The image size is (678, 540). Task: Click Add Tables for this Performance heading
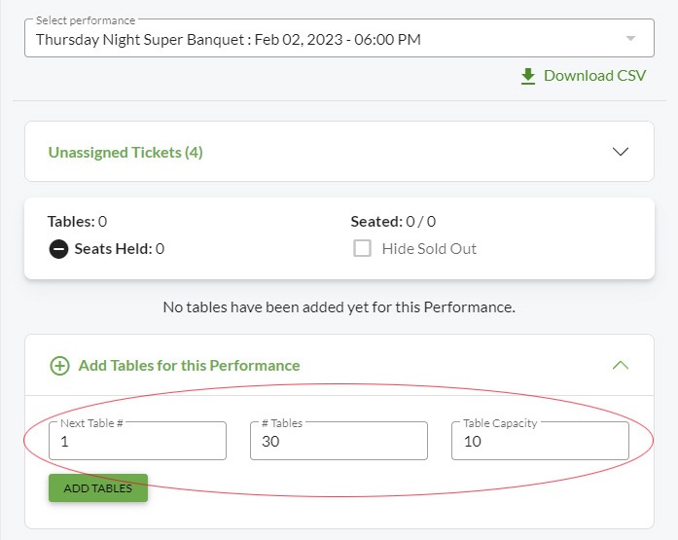coord(189,365)
